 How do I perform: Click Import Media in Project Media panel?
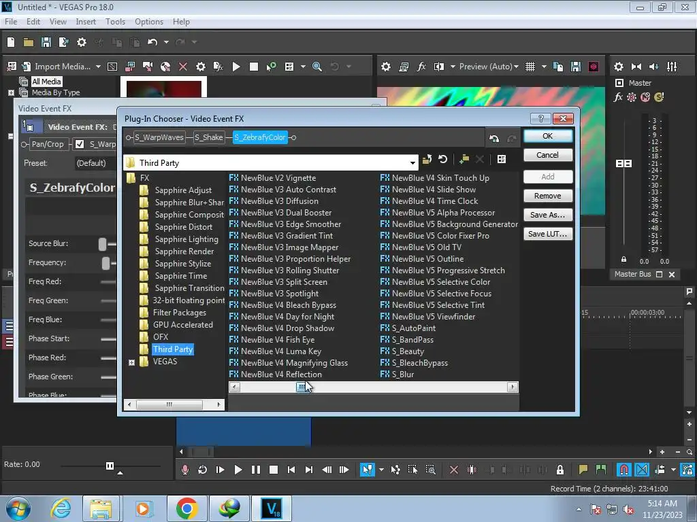click(62, 67)
